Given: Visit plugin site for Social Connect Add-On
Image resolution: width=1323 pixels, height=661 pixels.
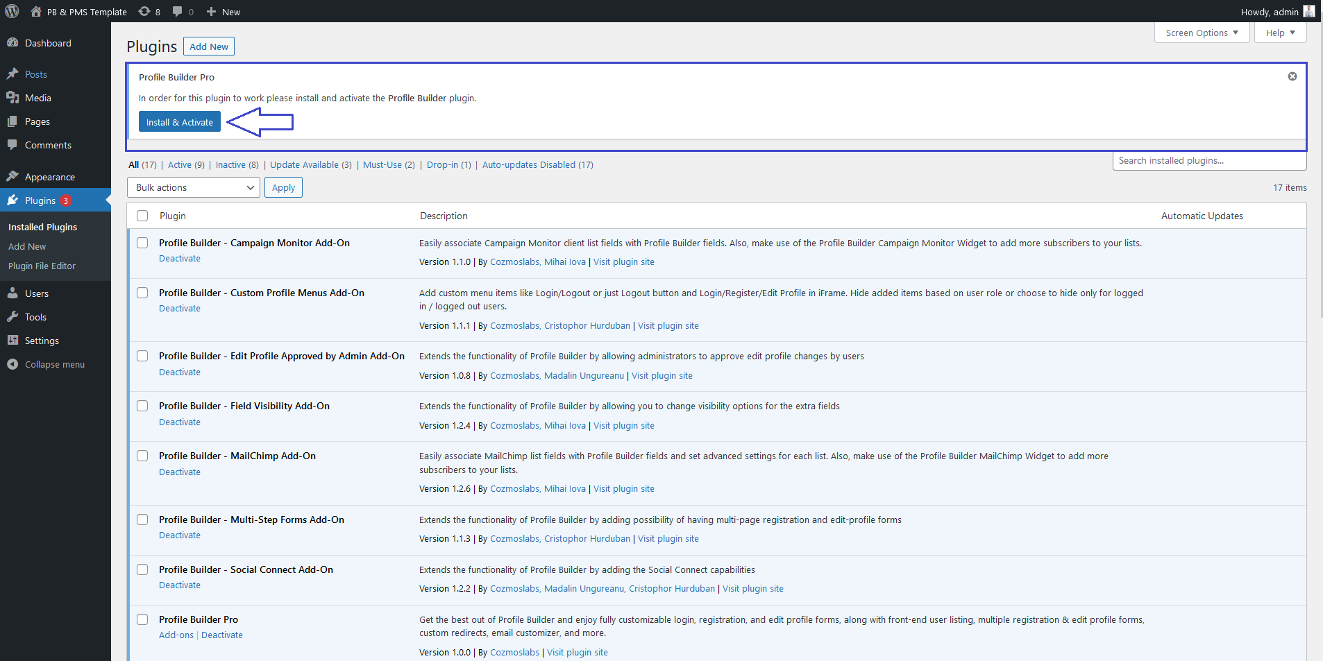Looking at the screenshot, I should (x=753, y=588).
